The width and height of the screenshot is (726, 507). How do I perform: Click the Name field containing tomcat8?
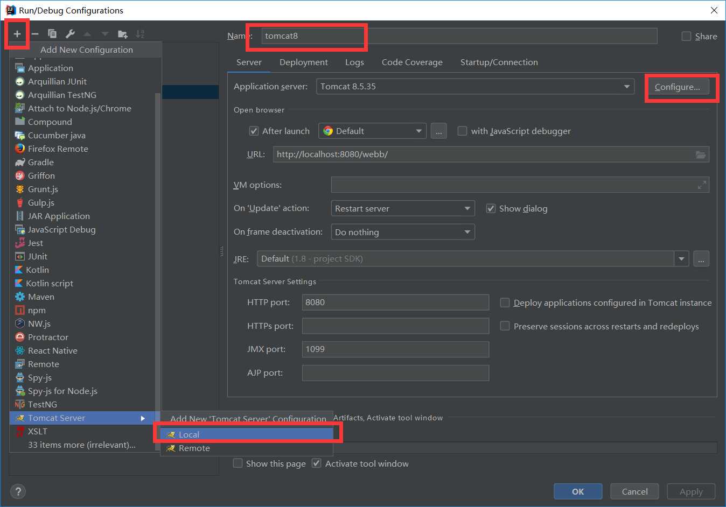tap(459, 36)
